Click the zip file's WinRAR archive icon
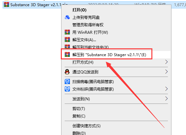The height and width of the screenshot is (135, 186). click(x=6, y=5)
